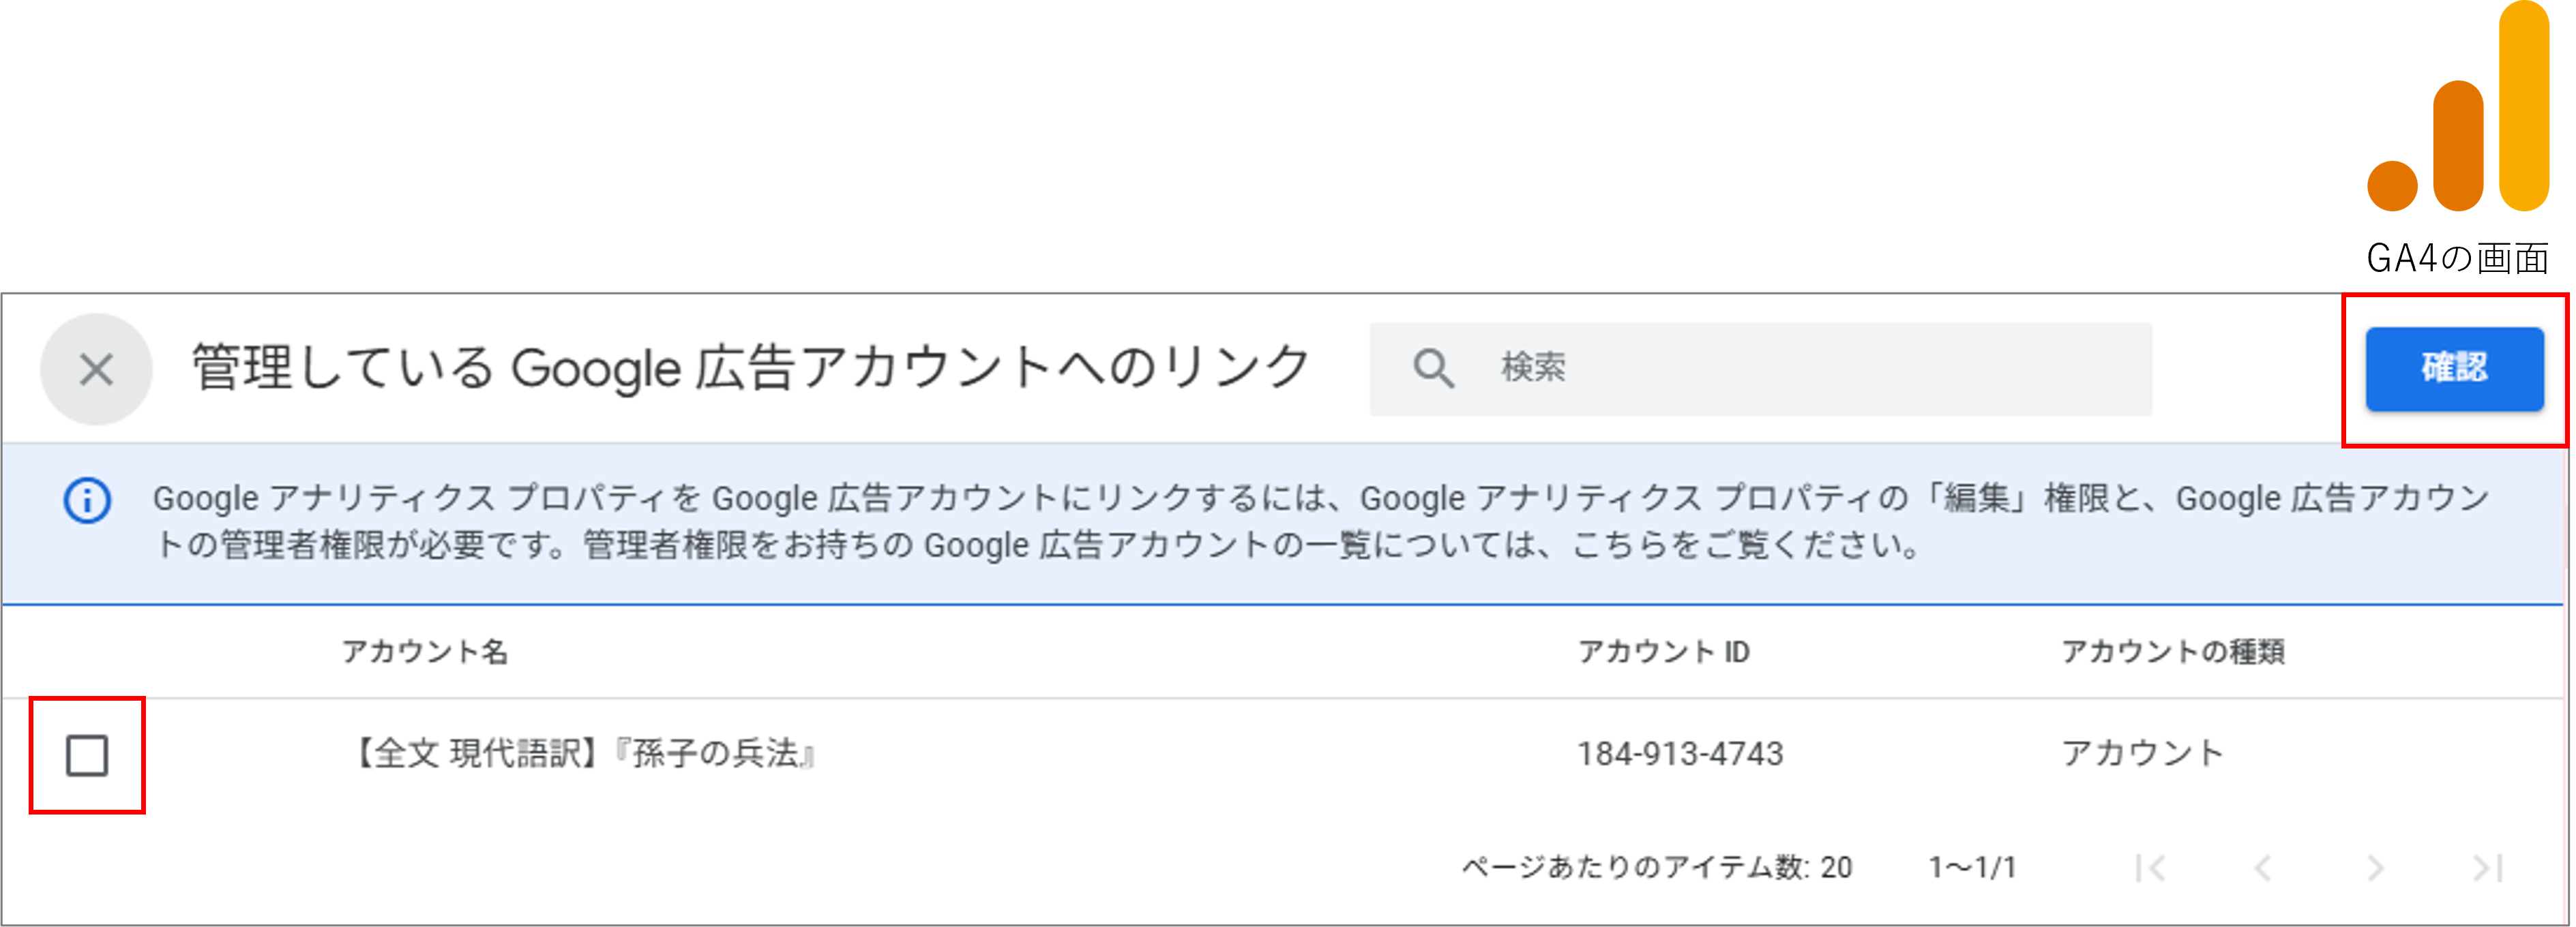
Task: Go to previous page chevron
Action: pos(2263,868)
